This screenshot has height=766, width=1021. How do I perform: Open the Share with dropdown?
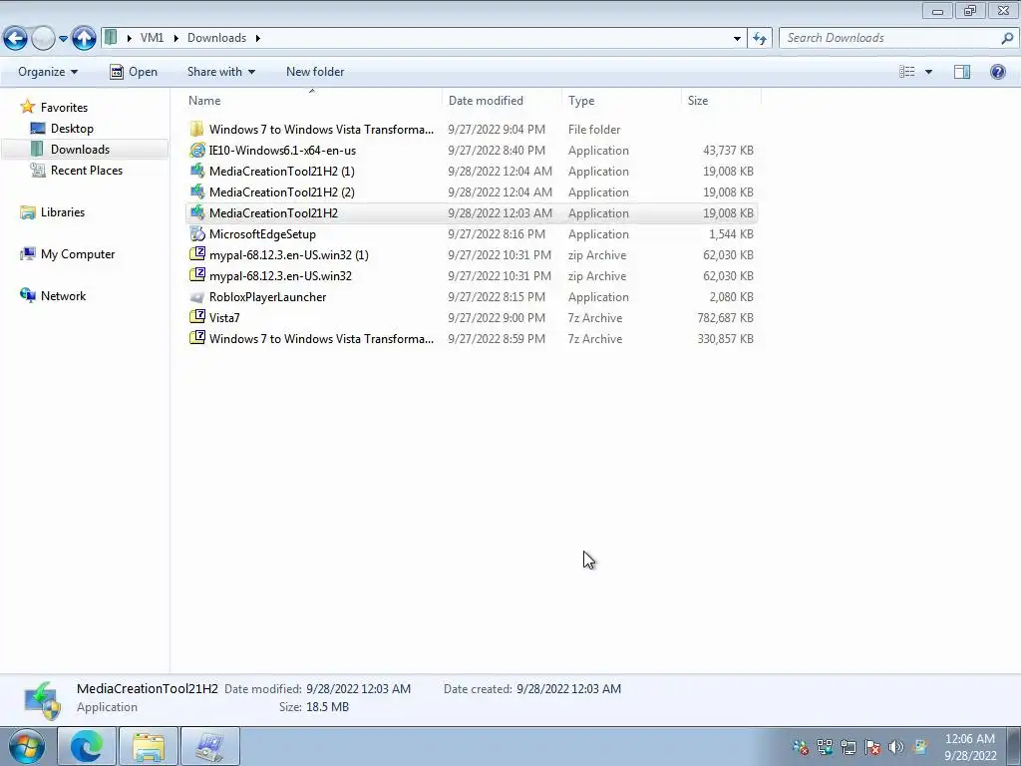point(220,72)
